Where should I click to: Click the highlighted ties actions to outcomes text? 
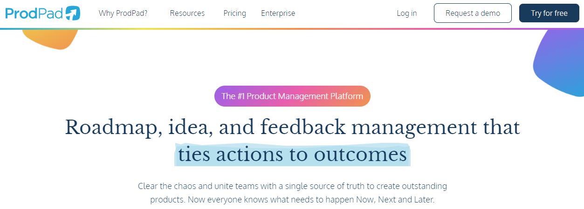293,155
